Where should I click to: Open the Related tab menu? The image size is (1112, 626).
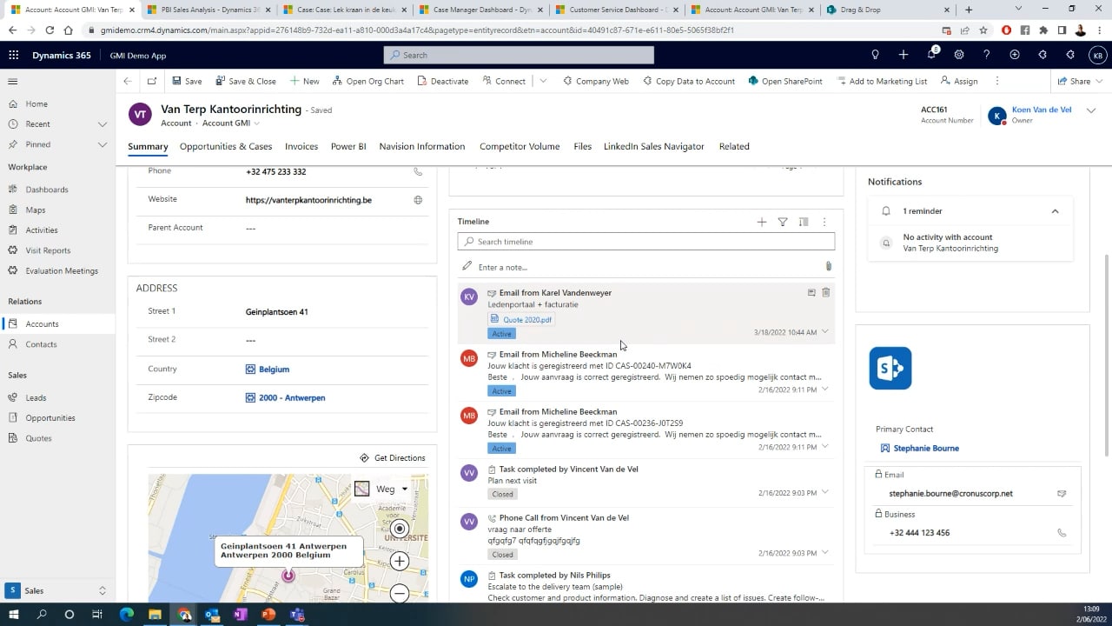[734, 146]
